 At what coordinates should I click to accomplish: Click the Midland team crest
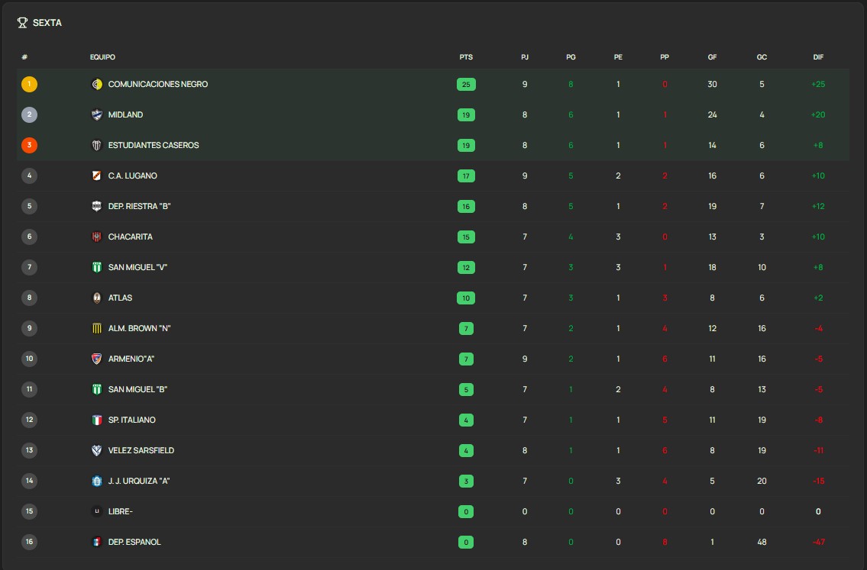pyautogui.click(x=97, y=115)
